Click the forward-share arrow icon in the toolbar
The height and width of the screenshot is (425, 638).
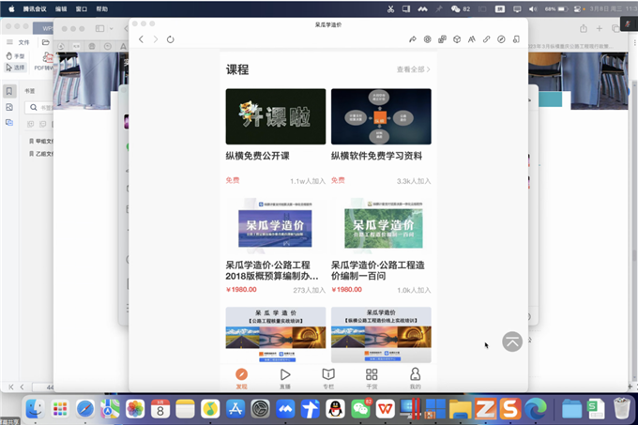(x=413, y=39)
